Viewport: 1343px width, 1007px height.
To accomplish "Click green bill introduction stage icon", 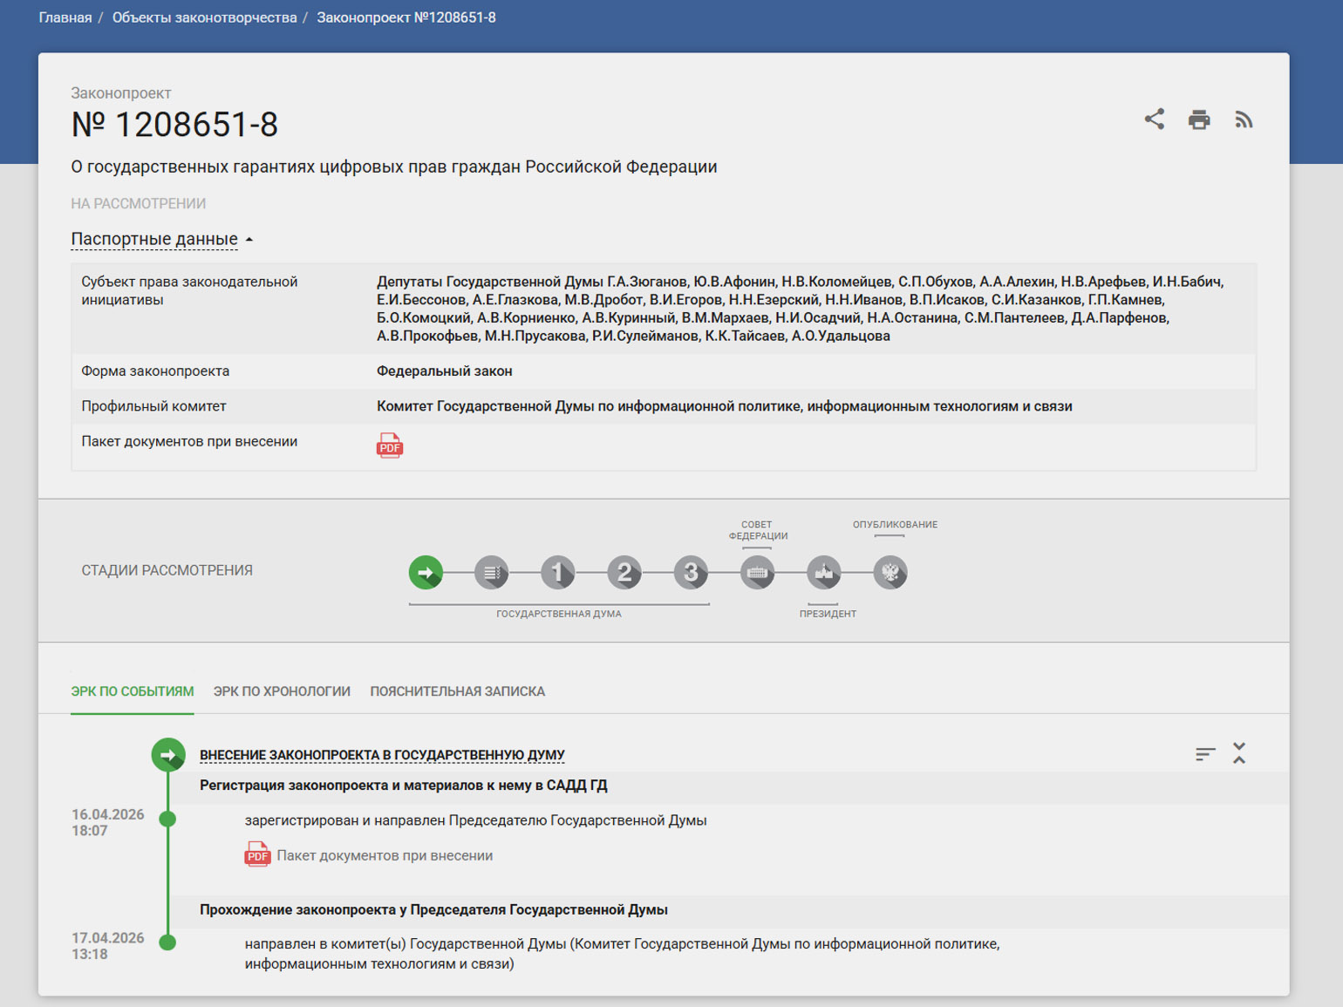I will pos(426,573).
